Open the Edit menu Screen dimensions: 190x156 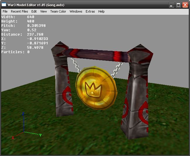pyautogui.click(x=34, y=11)
